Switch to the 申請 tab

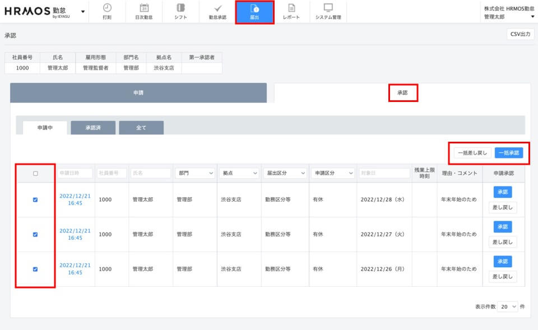138,93
